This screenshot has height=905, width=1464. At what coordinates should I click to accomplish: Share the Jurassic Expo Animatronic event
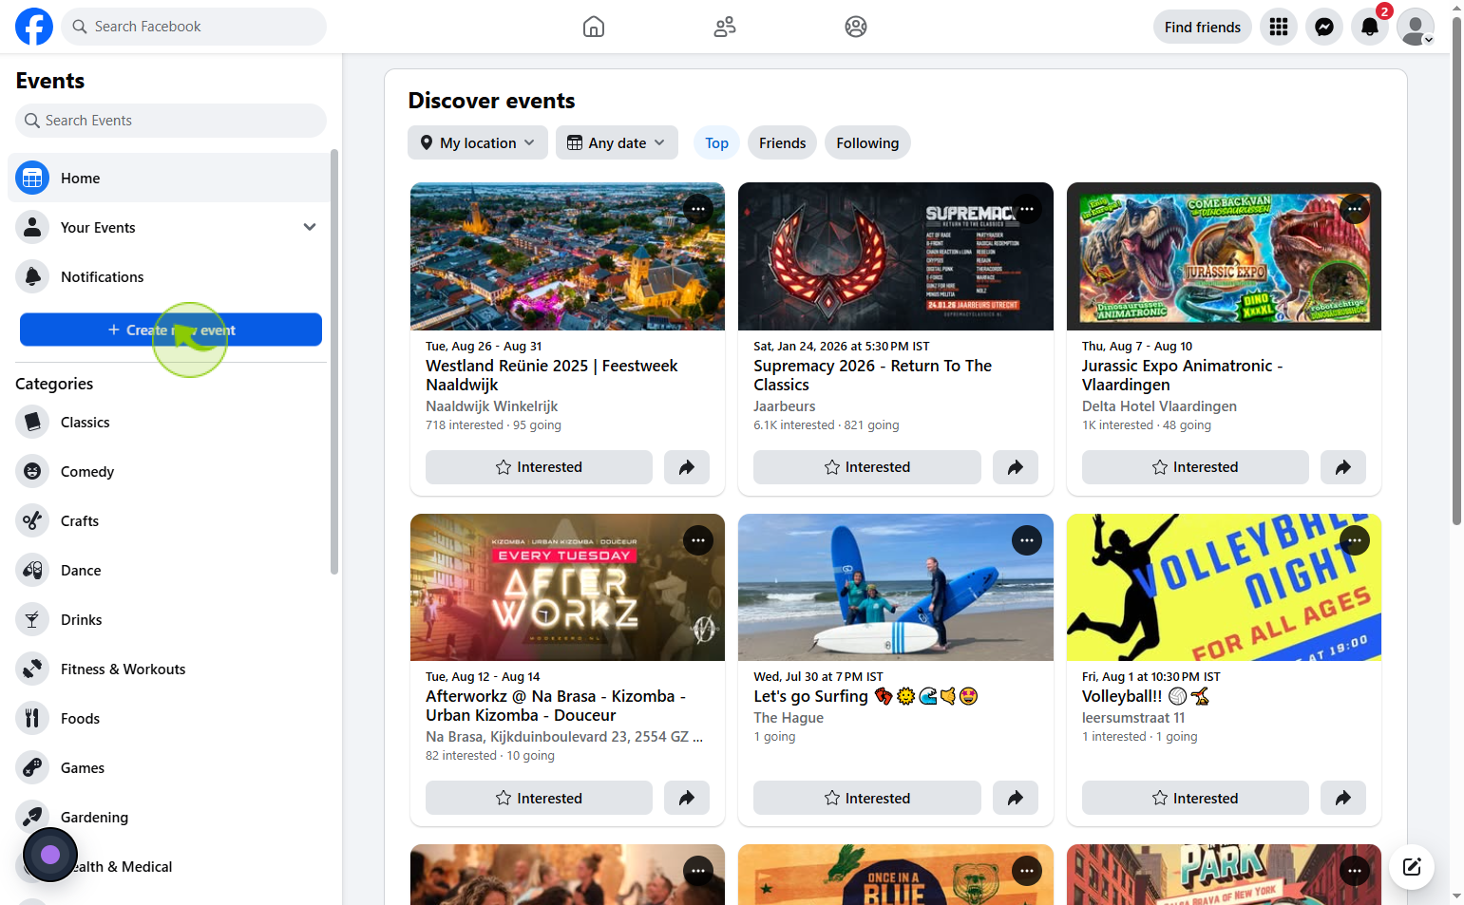pyautogui.click(x=1343, y=467)
